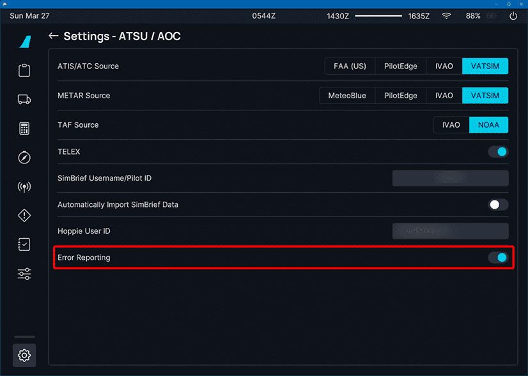Pick PilotEdge for METAR Source
This screenshot has height=376, width=528.
tap(401, 96)
